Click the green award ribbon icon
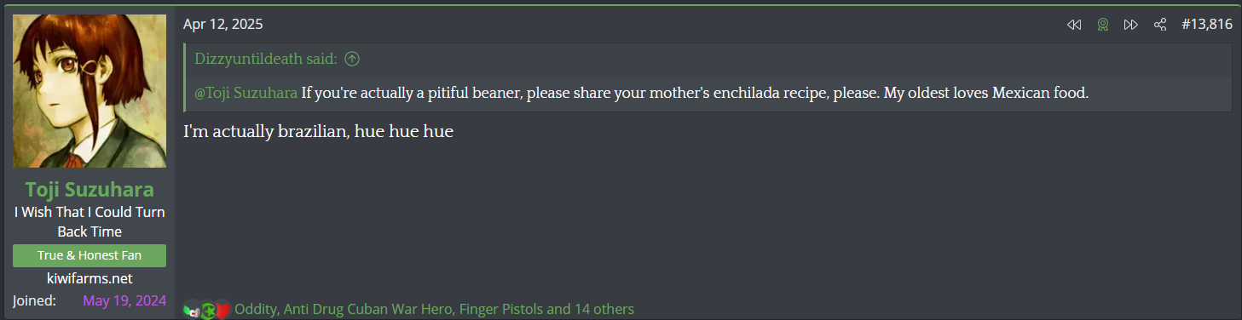Image resolution: width=1242 pixels, height=320 pixels. coord(1103,25)
